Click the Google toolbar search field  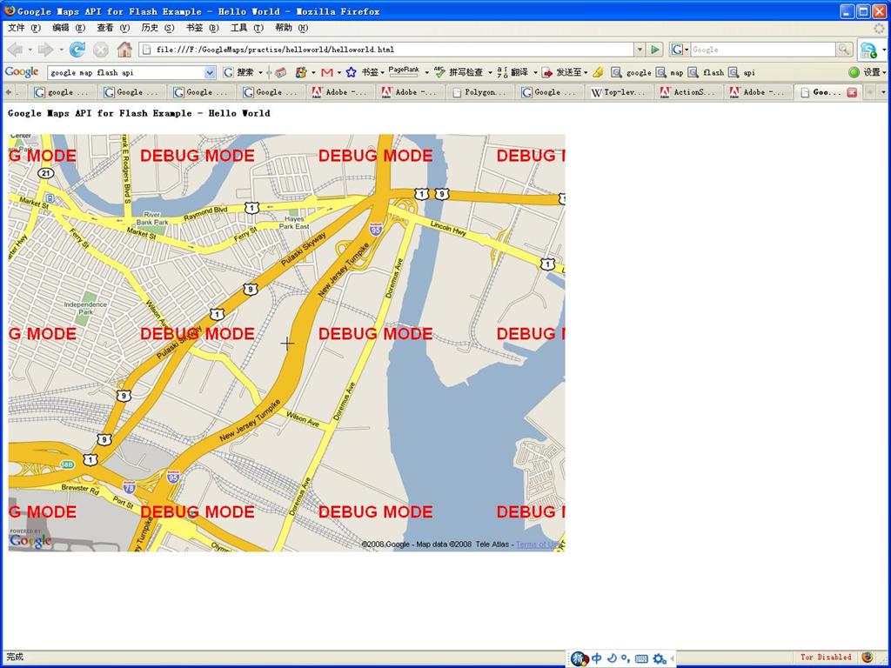point(126,72)
